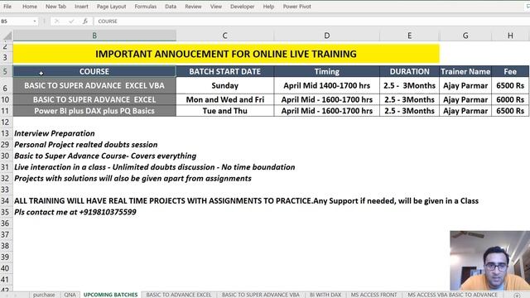Screen dimensions: 530x298
Task: Switch to MS ACCESS VBA BASIC TO ADVANCE sheet
Action: [452, 295]
